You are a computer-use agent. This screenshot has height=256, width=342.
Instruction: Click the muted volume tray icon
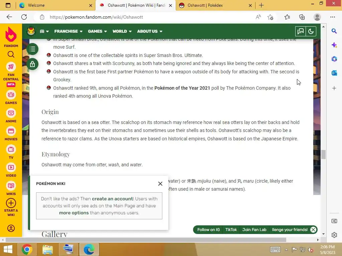311,250
